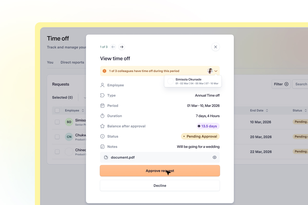
Task: Preview document.pdf with the eye icon
Action: [215, 157]
